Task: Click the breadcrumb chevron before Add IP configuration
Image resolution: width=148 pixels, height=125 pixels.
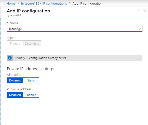Action: click(x=70, y=3)
